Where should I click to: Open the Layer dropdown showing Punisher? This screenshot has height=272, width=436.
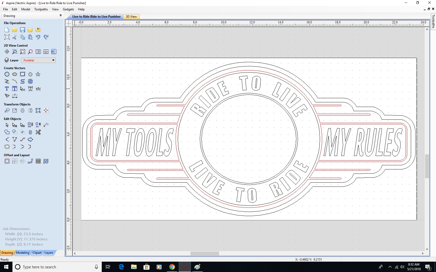(38, 60)
